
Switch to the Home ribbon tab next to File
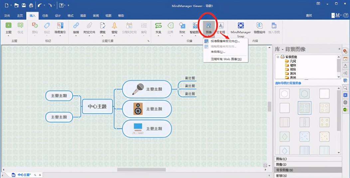coord(20,16)
